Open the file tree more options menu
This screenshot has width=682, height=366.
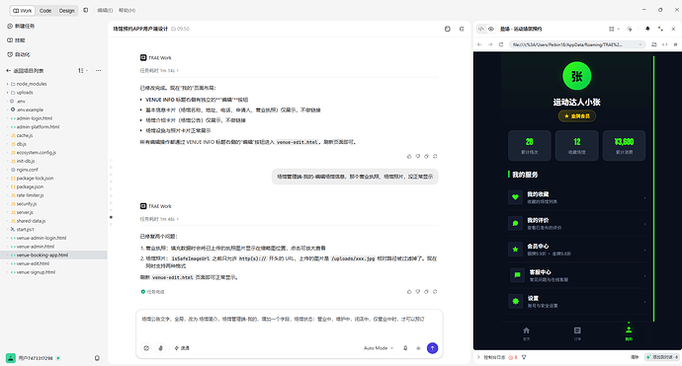pyautogui.click(x=98, y=70)
